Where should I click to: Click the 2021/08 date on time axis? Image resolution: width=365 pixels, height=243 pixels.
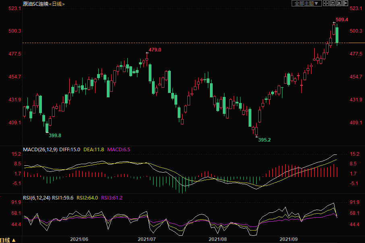pos(218,239)
